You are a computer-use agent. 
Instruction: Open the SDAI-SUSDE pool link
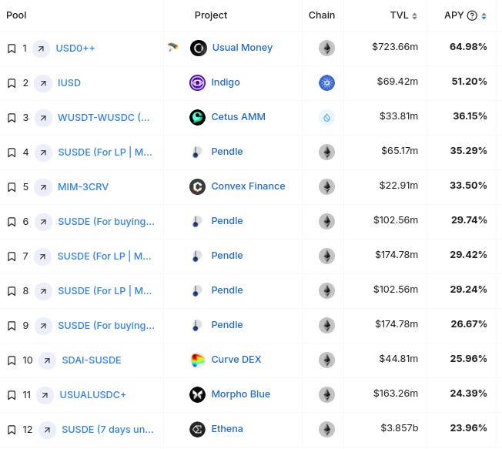point(92,360)
